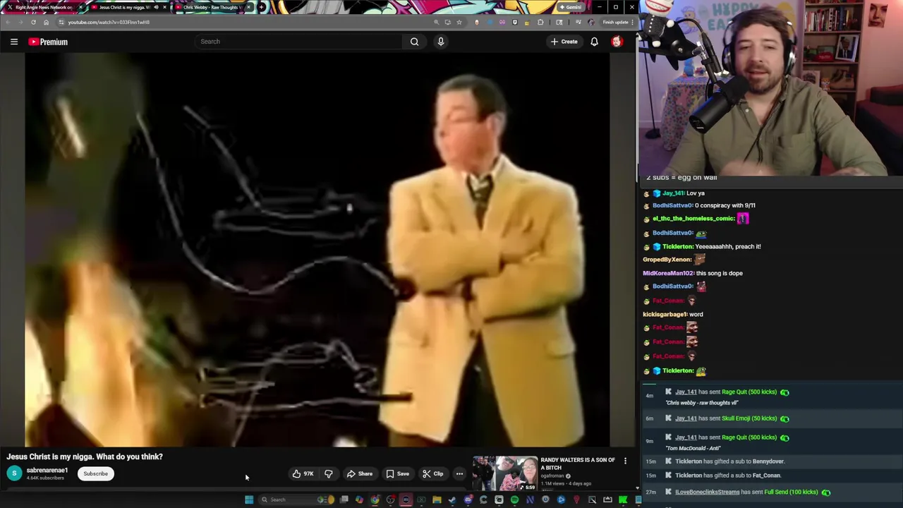This screenshot has height=508, width=903.
Task: Open a new browser tab
Action: coord(262,7)
